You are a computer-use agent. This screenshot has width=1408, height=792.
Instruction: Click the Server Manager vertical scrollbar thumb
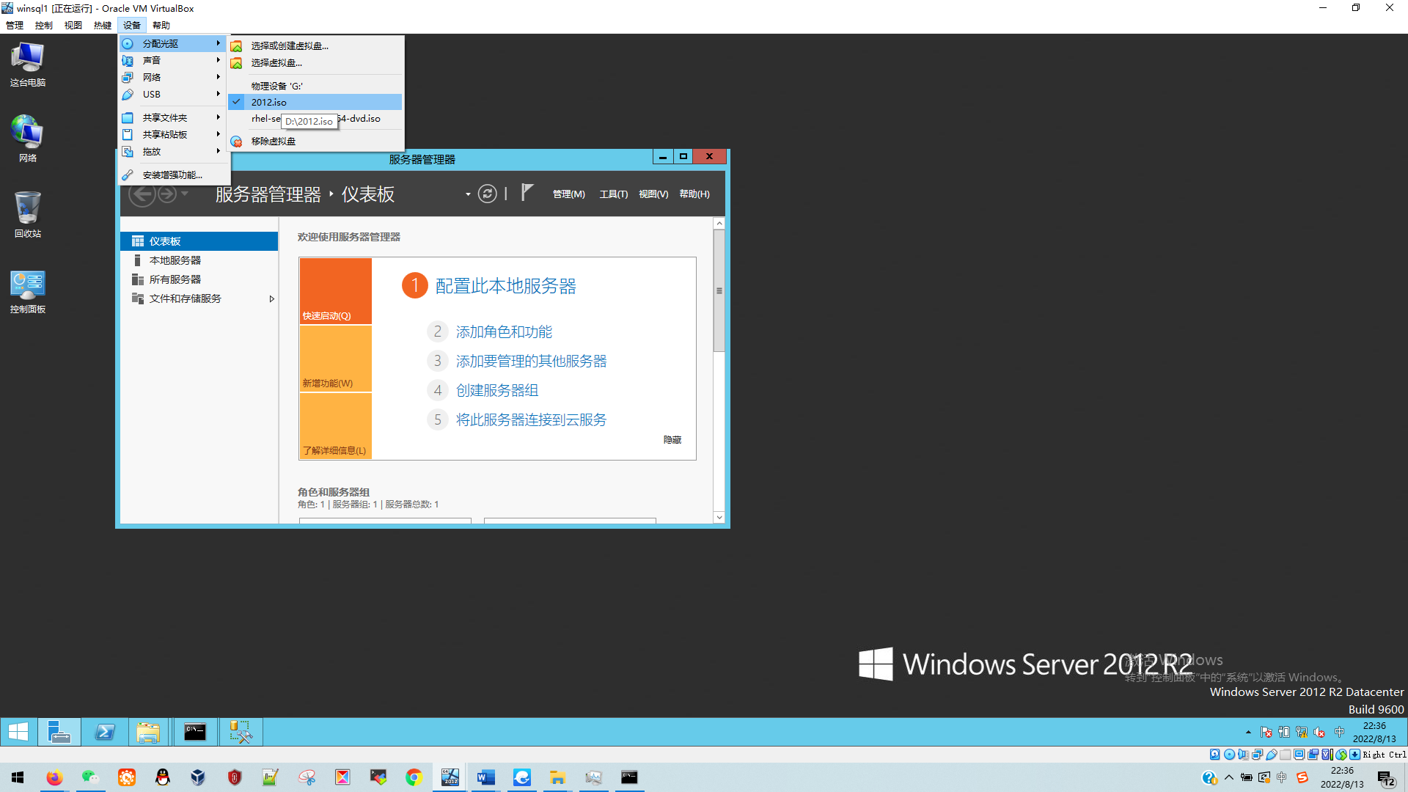tap(719, 290)
